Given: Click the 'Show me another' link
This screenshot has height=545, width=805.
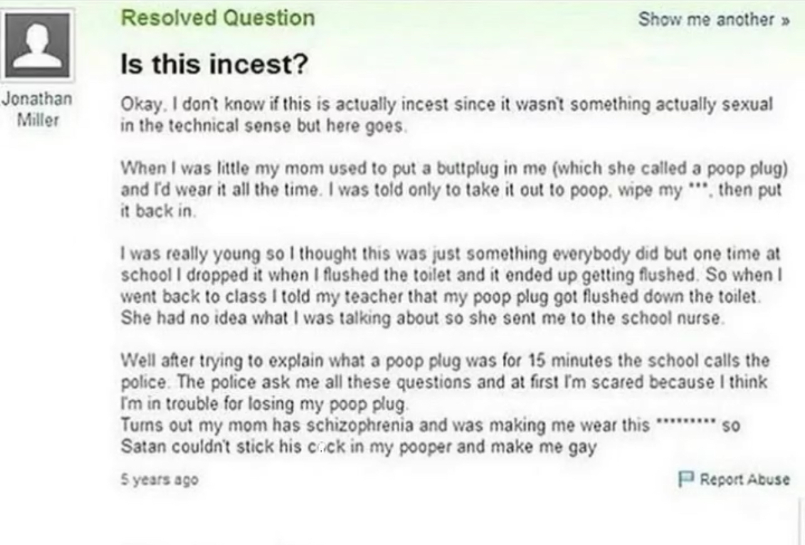Looking at the screenshot, I should click(x=706, y=19).
